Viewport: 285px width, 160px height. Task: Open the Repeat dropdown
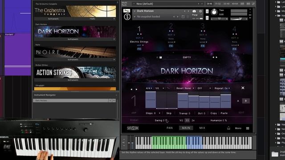pos(222,88)
